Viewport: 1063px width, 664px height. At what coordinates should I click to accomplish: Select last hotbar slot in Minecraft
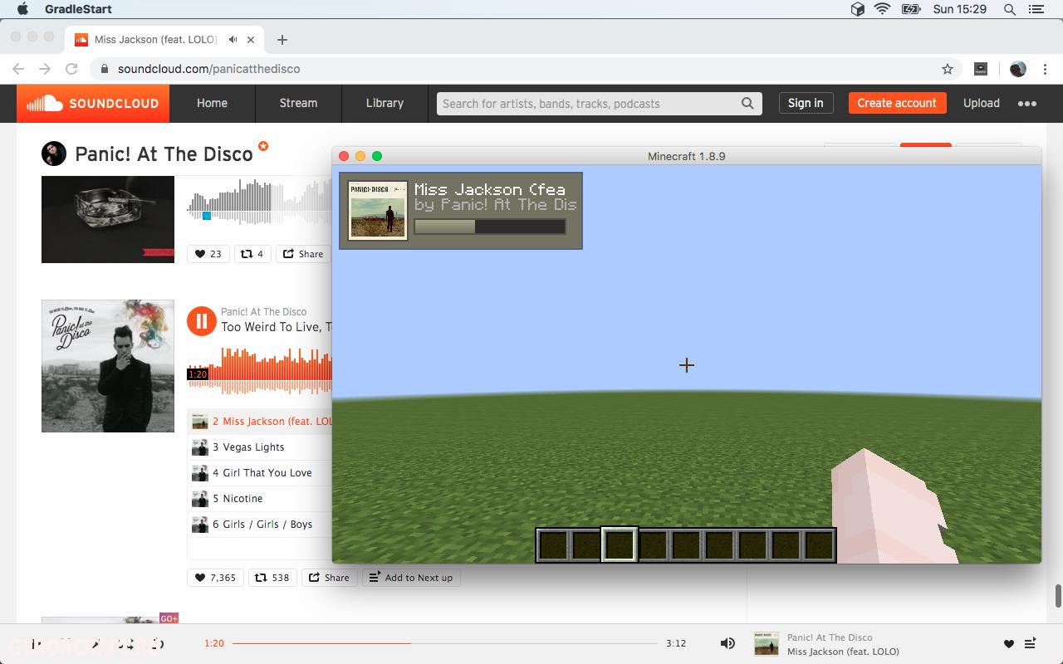tap(819, 545)
